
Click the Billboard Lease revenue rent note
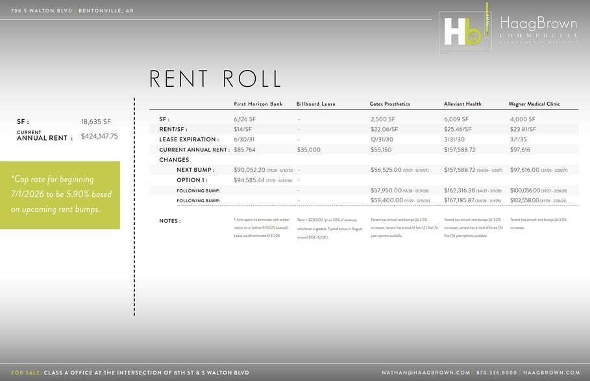330,229
